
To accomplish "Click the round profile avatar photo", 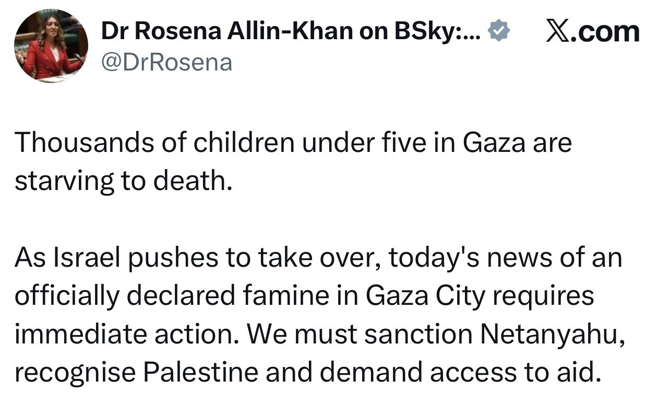I will pyautogui.click(x=51, y=46).
